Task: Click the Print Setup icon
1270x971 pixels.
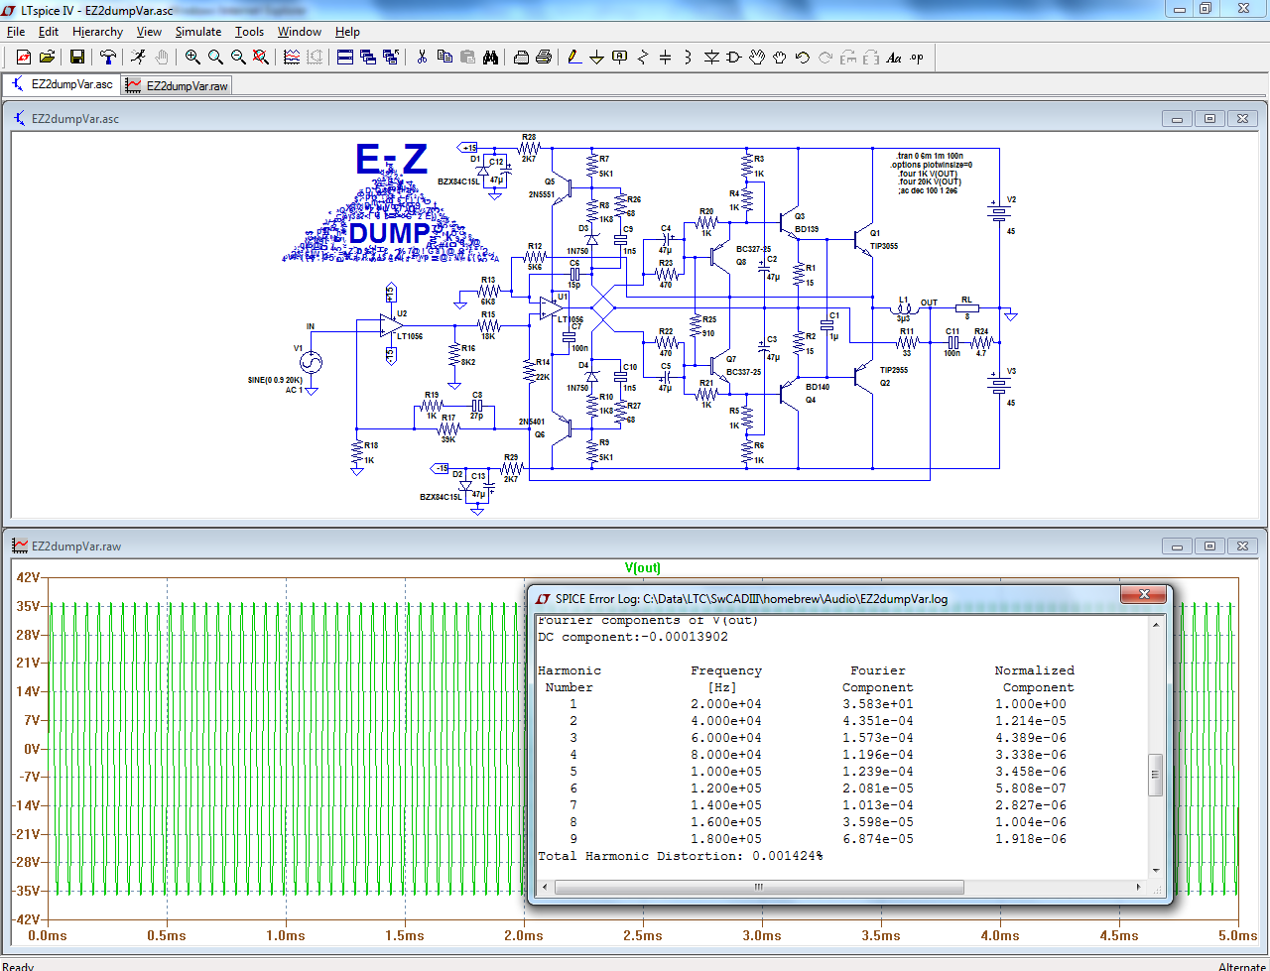Action: pos(521,58)
